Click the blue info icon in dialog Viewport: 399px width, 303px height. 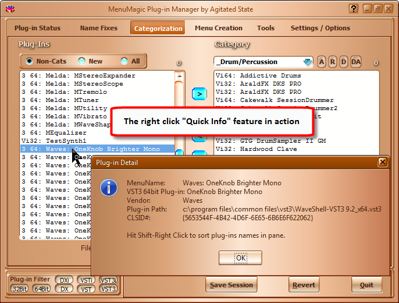coord(109,188)
